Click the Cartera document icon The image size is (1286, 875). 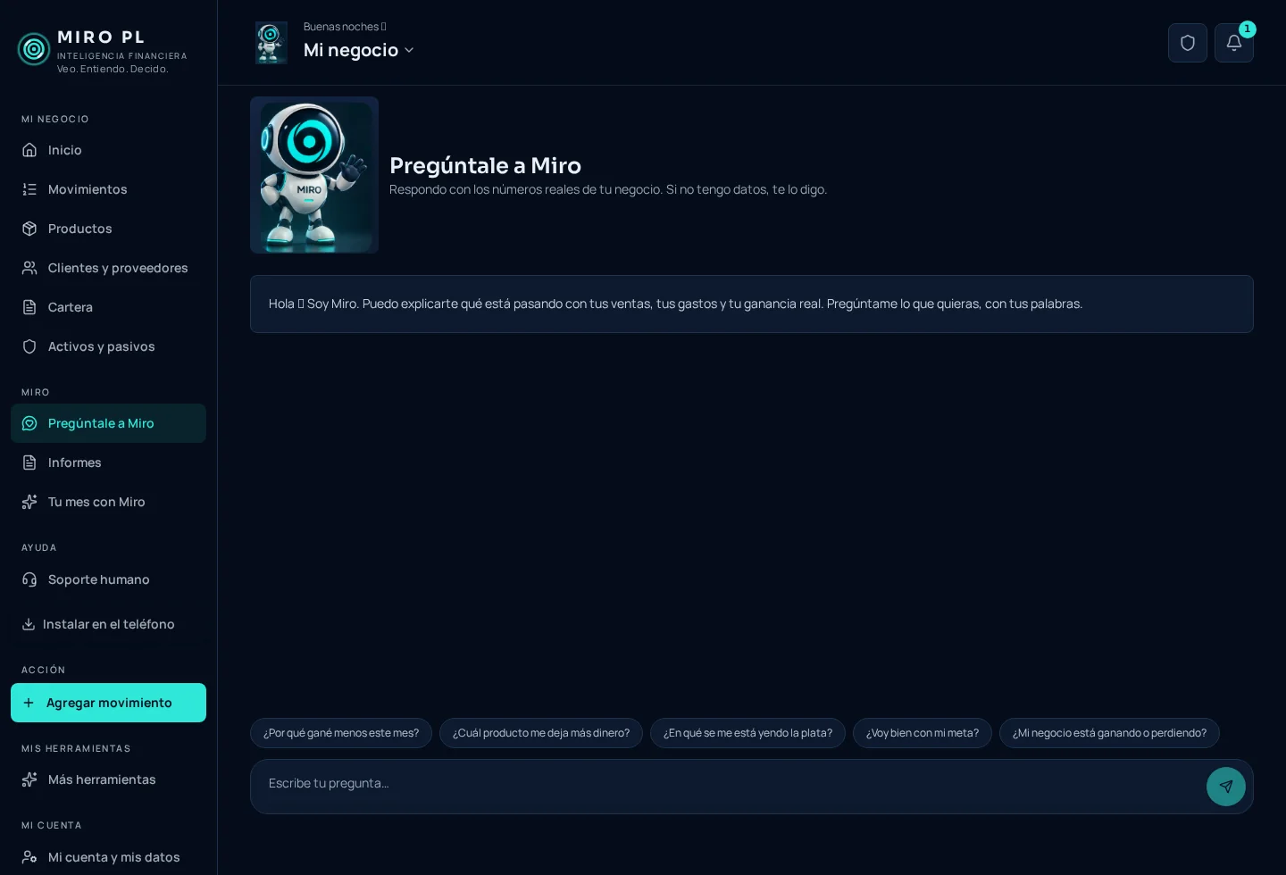[x=29, y=307]
